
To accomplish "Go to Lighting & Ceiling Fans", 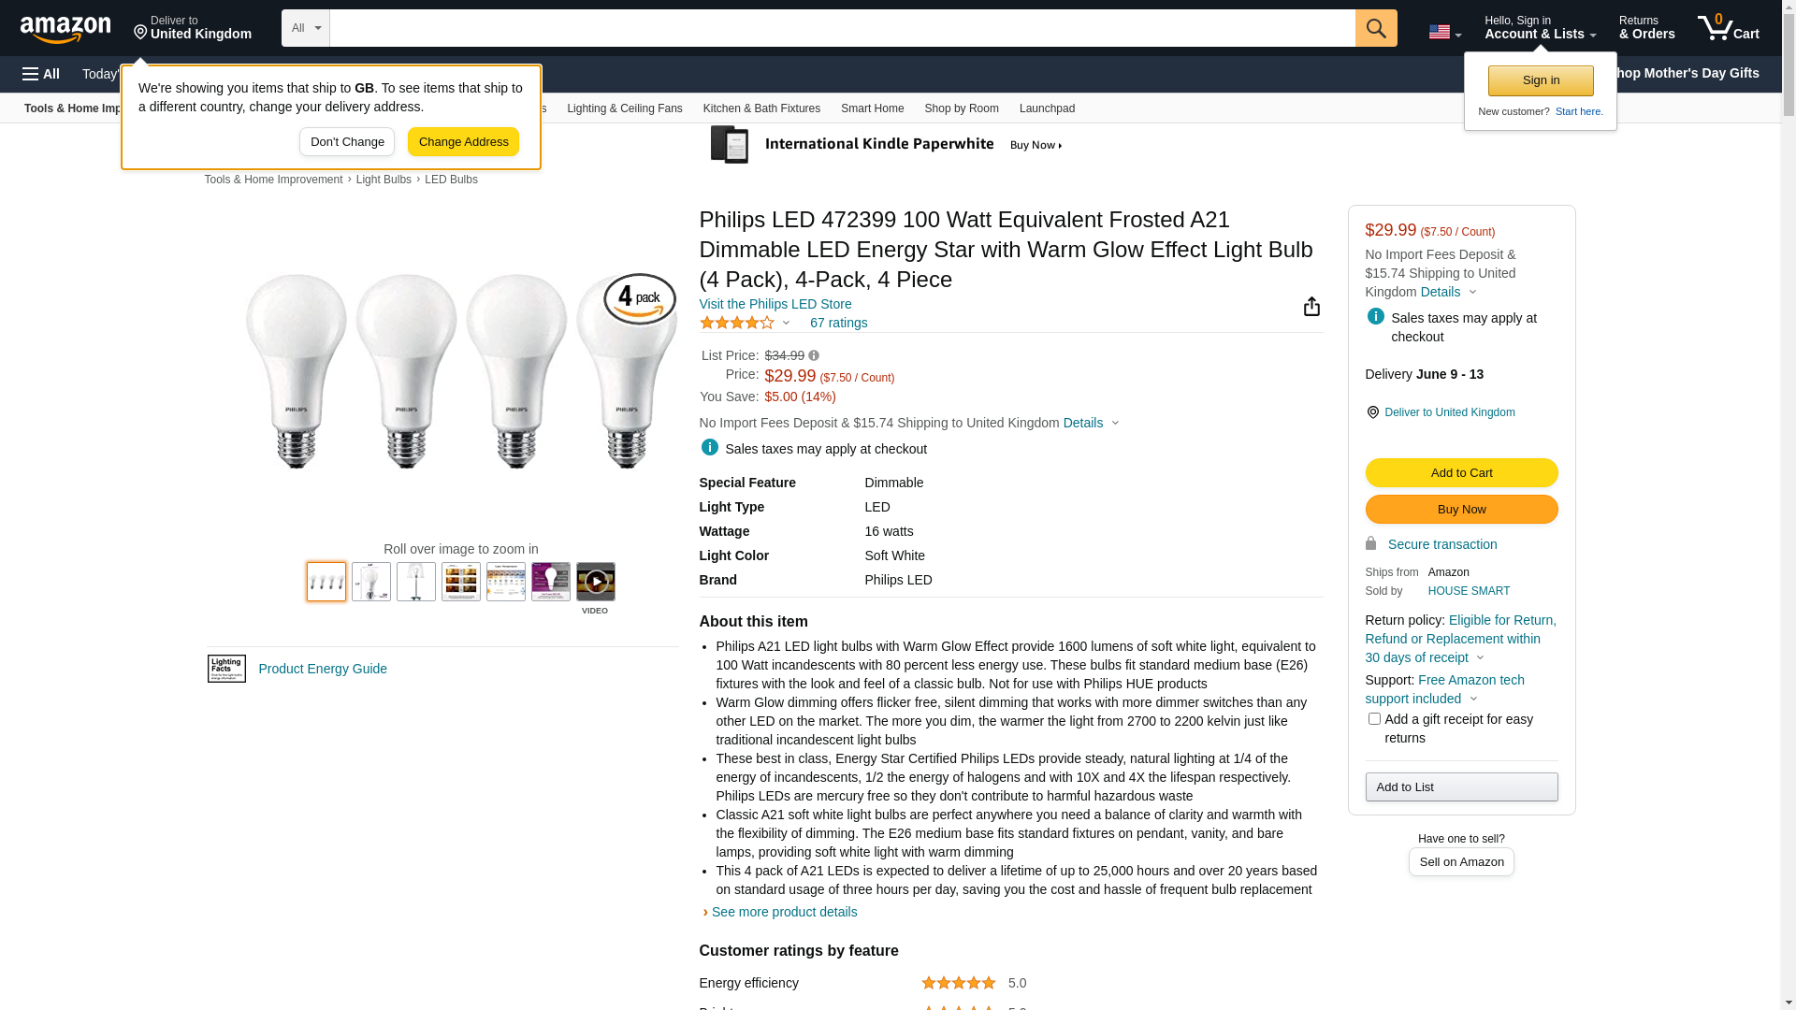I will point(624,108).
